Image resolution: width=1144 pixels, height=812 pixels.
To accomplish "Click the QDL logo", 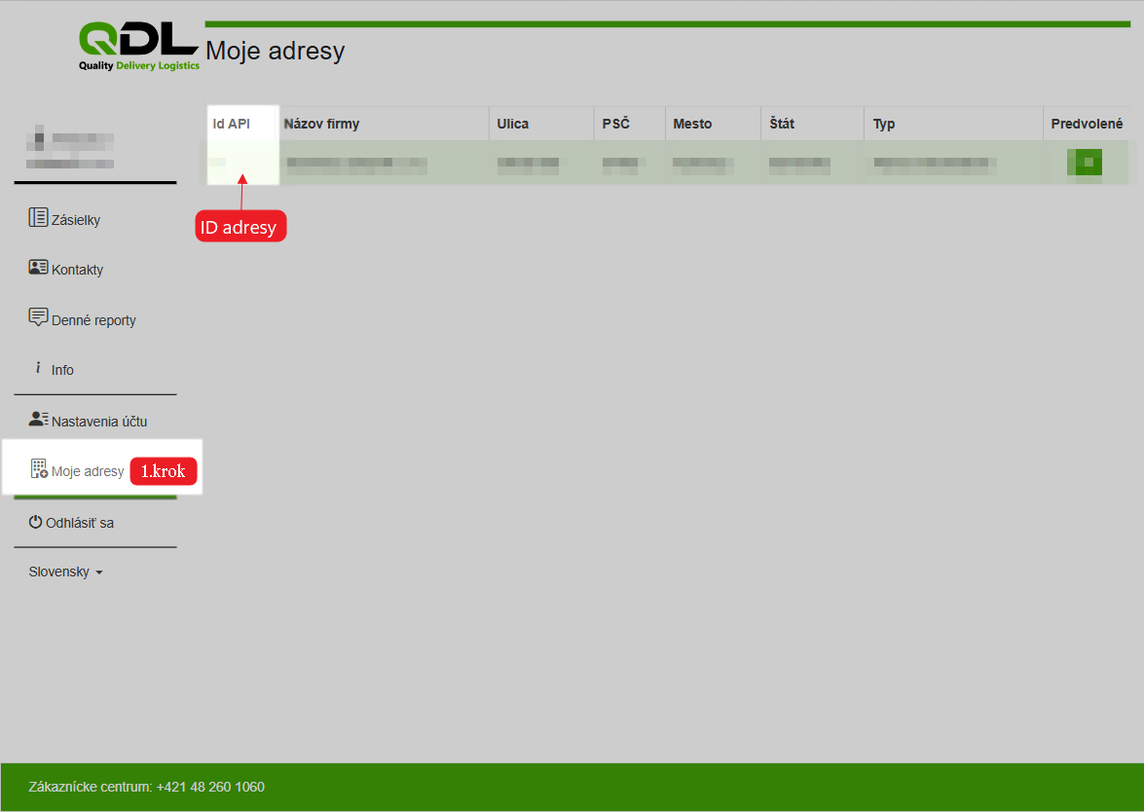I will (139, 46).
